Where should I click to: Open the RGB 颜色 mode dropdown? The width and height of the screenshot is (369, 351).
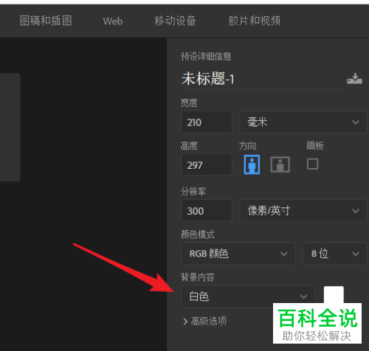(x=238, y=254)
